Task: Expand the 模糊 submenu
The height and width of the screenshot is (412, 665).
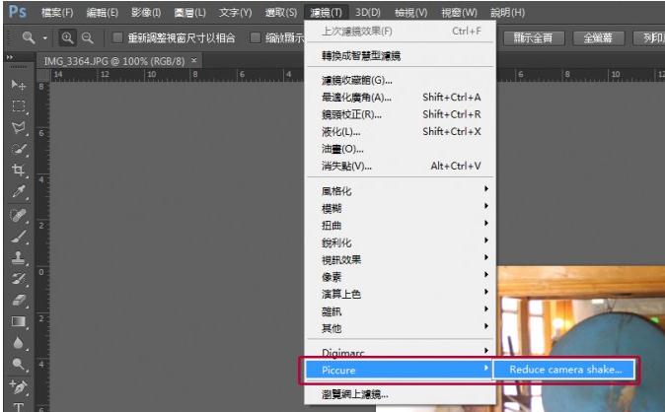Action: [x=401, y=208]
